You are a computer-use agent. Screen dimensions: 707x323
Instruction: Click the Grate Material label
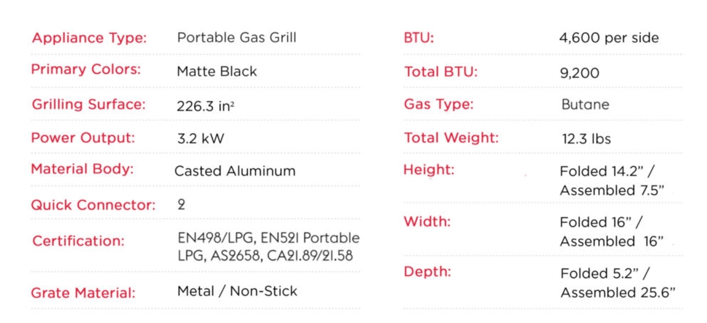[x=83, y=293]
